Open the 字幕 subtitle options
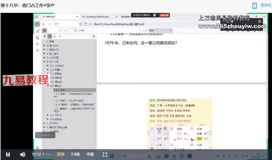The image size is (272, 160). [x=90, y=154]
